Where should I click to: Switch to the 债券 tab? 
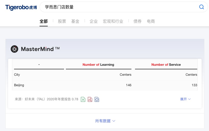click(x=138, y=21)
